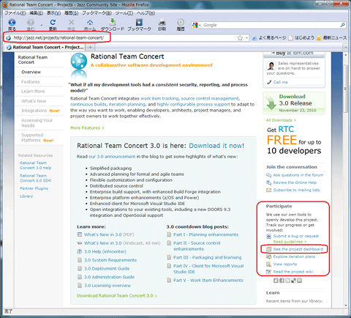Click the green Download arrow icon
The height and width of the screenshot is (318, 351).
pos(271,103)
